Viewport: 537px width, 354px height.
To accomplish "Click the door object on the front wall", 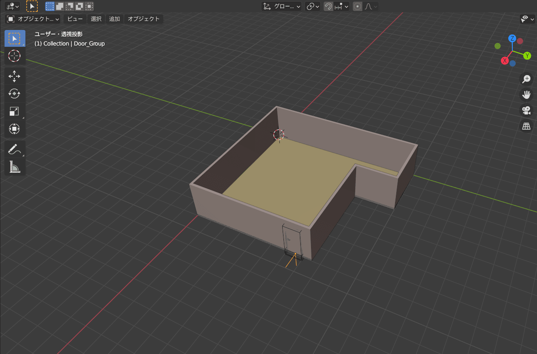I will tap(292, 242).
